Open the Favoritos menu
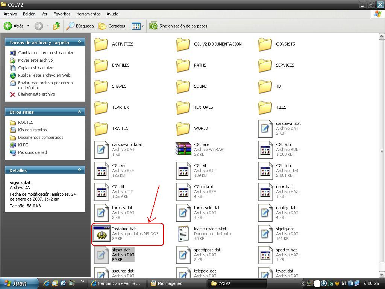 pos(62,14)
